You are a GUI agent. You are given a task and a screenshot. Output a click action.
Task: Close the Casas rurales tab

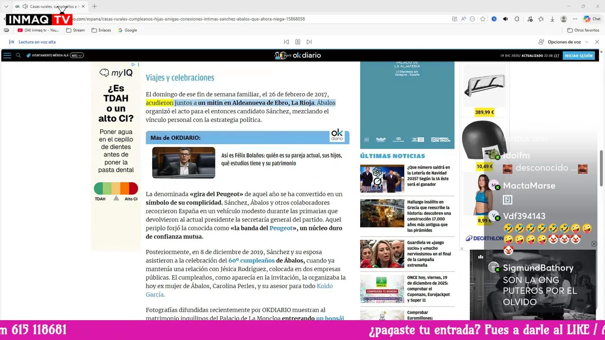(83, 7)
